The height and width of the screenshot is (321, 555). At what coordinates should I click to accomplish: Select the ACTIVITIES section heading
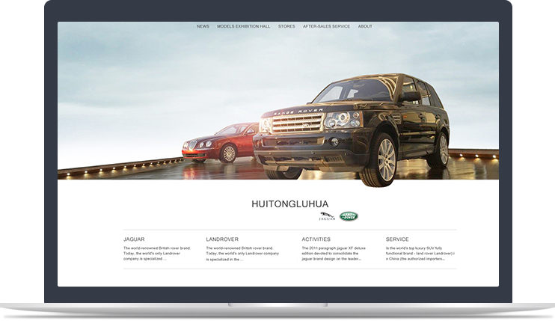[x=316, y=239]
